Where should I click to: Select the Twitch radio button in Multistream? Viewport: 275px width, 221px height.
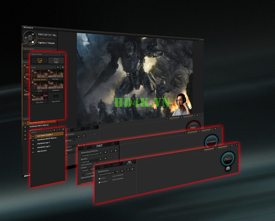click(x=100, y=179)
